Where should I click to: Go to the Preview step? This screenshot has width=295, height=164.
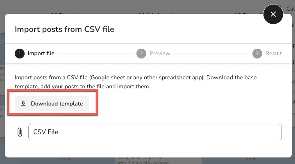tap(153, 54)
